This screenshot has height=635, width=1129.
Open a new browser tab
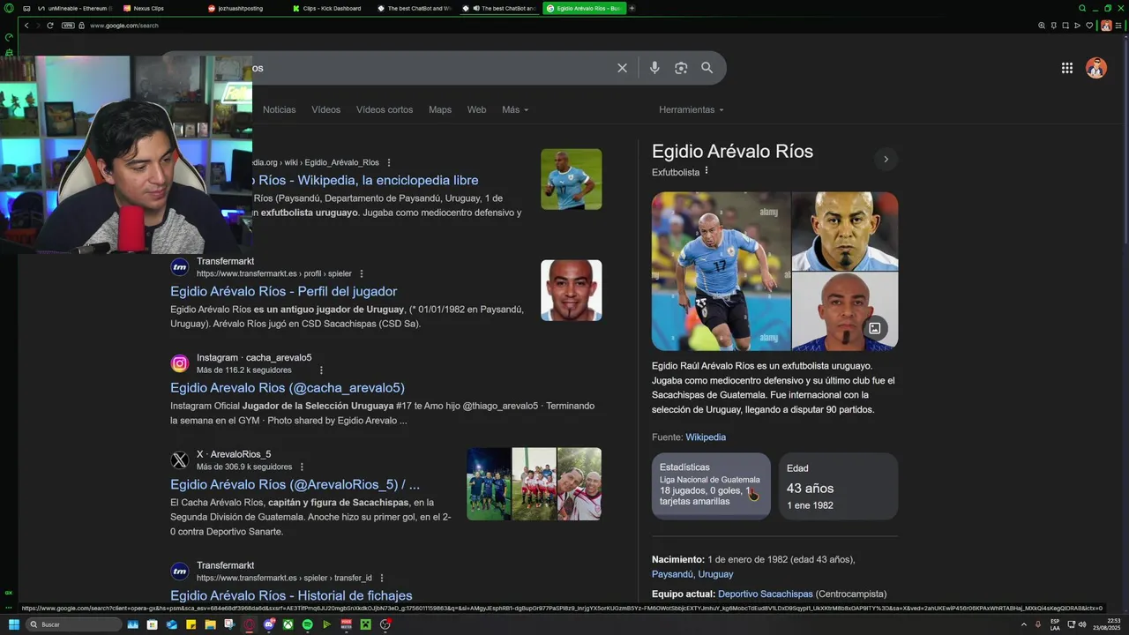pyautogui.click(x=632, y=8)
